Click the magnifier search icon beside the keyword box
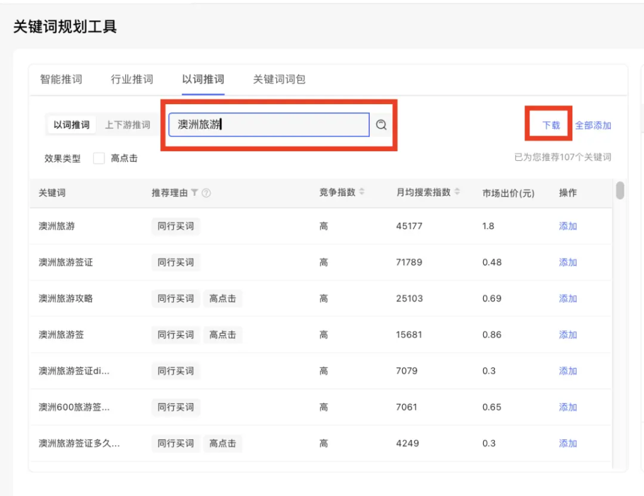Image resolution: width=644 pixels, height=496 pixels. pyautogui.click(x=380, y=124)
